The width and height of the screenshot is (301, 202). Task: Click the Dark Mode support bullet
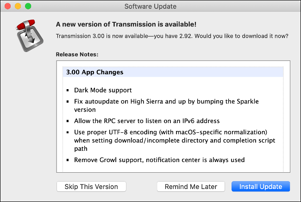point(103,90)
